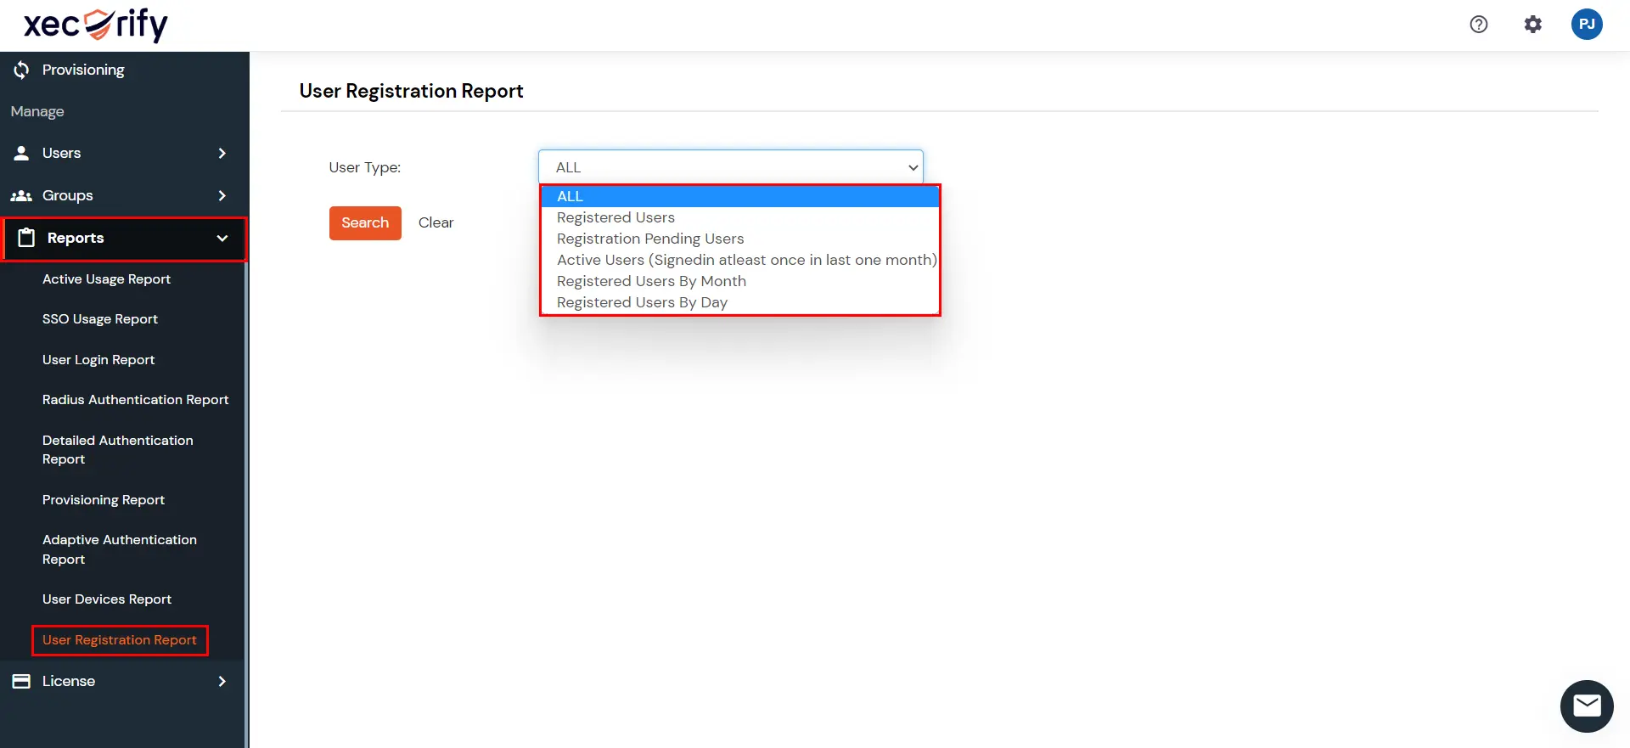Click the Groups people icon

tap(21, 195)
